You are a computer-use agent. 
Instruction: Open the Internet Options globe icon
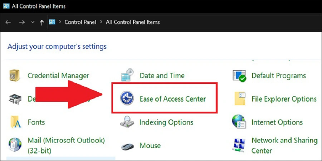239,122
